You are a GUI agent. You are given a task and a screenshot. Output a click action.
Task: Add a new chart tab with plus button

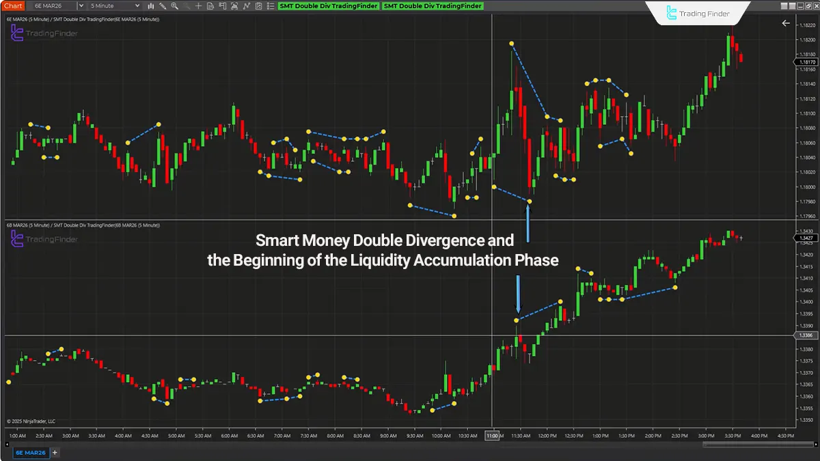[x=55, y=452]
